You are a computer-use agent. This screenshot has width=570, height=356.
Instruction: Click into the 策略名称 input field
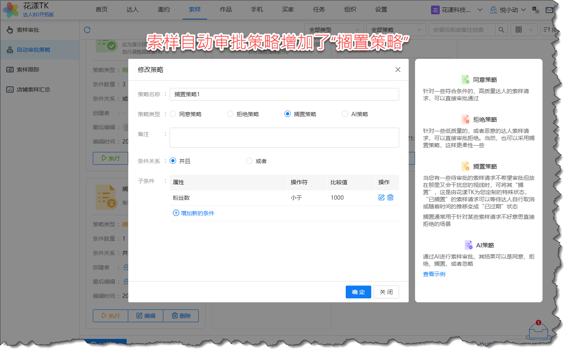(284, 94)
